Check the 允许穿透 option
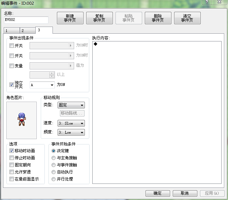 coord(11,172)
